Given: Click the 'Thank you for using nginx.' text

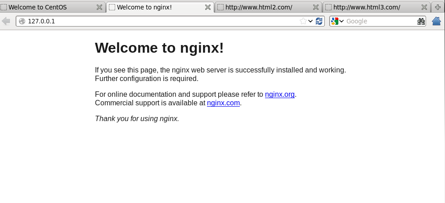Looking at the screenshot, I should coord(137,119).
